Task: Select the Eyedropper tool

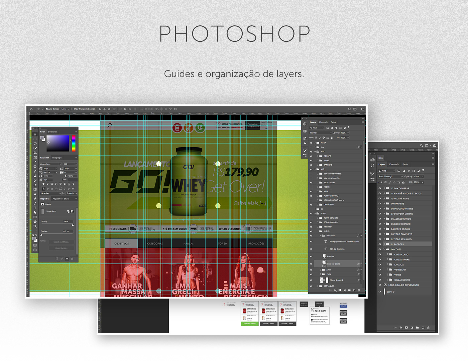Action: pyautogui.click(x=35, y=162)
